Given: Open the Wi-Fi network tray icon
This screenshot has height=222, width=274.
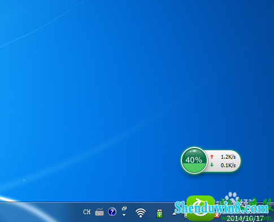Looking at the screenshot, I should 141,213.
